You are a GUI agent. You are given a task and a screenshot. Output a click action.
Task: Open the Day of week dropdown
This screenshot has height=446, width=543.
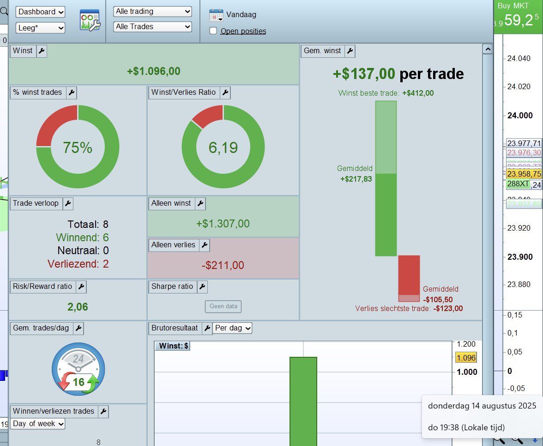[38, 423]
